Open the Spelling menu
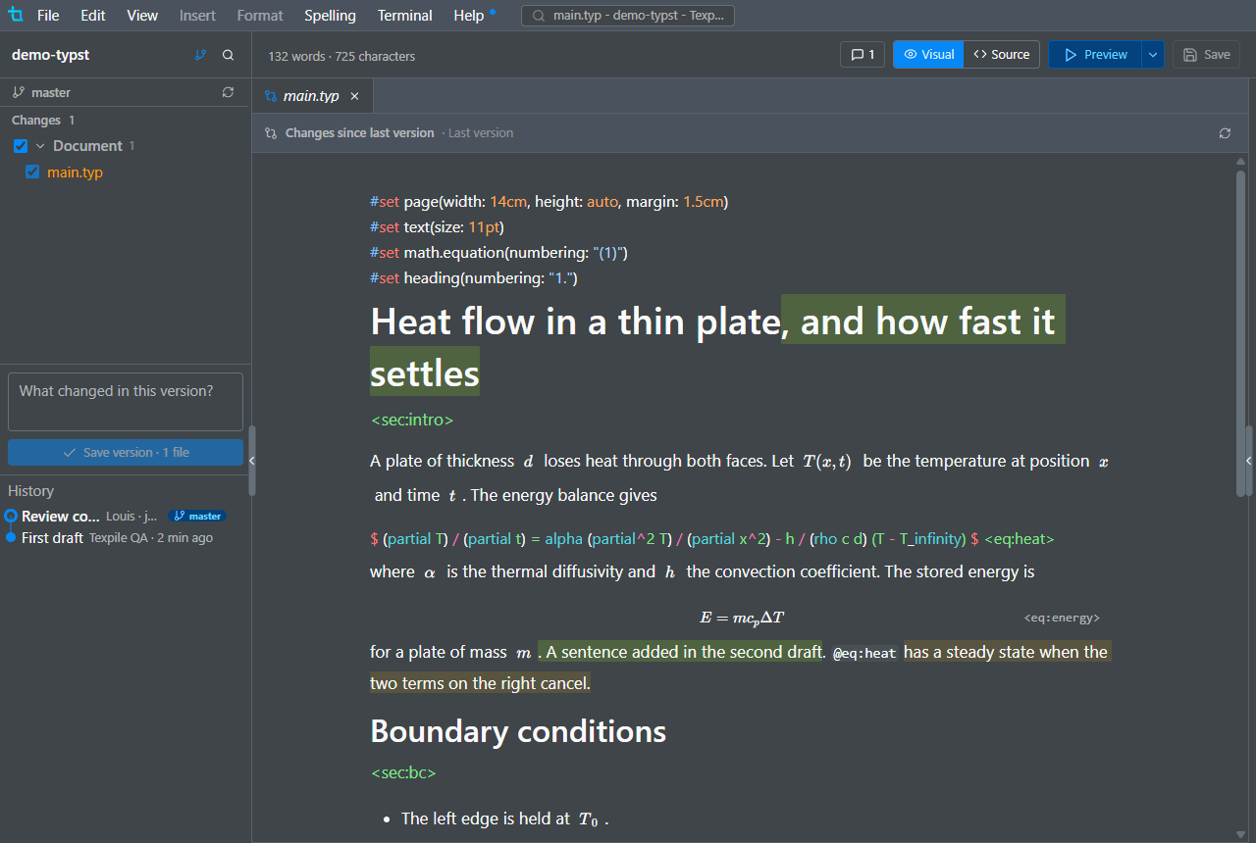 [330, 16]
